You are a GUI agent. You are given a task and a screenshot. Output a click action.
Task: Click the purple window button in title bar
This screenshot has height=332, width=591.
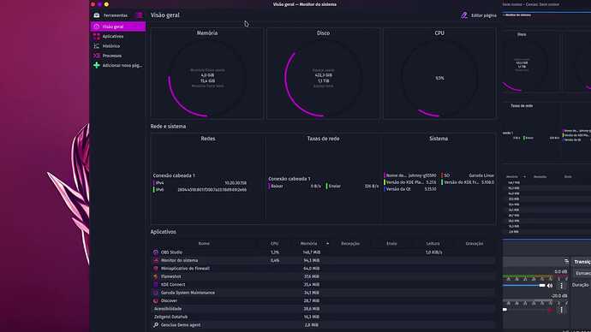pos(99,4)
